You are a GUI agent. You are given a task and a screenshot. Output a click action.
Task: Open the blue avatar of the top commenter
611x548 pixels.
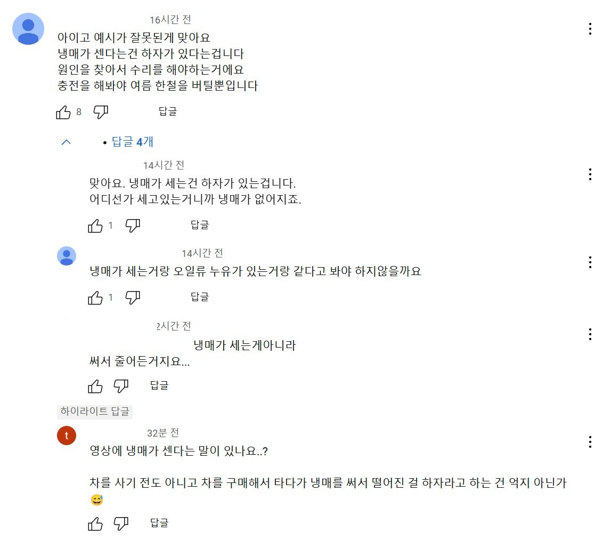(x=28, y=29)
